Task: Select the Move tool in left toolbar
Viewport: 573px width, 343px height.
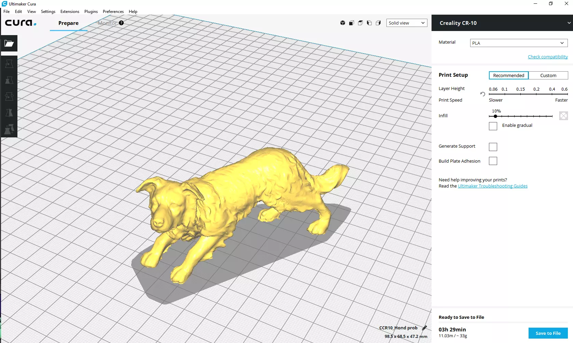Action: tap(9, 64)
